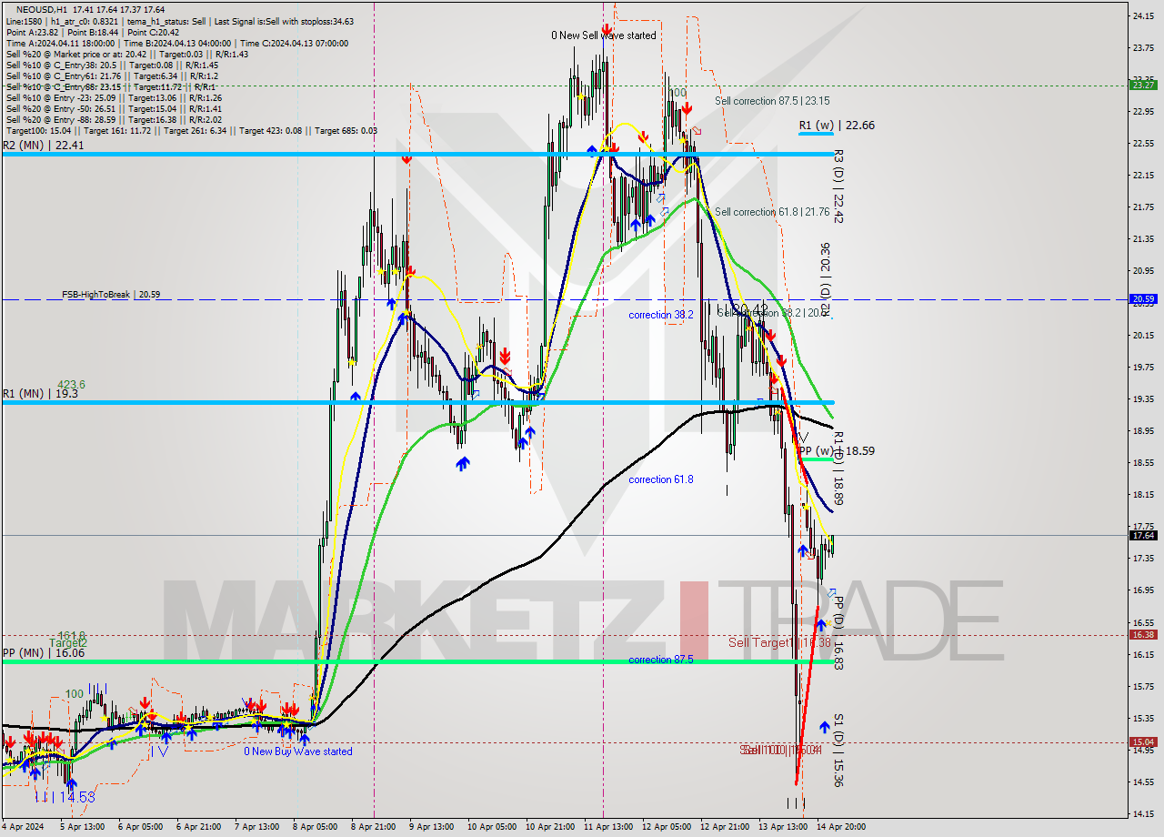The width and height of the screenshot is (1164, 837).
Task: Click the blue 'correction 87.5' label
Action: click(x=661, y=660)
